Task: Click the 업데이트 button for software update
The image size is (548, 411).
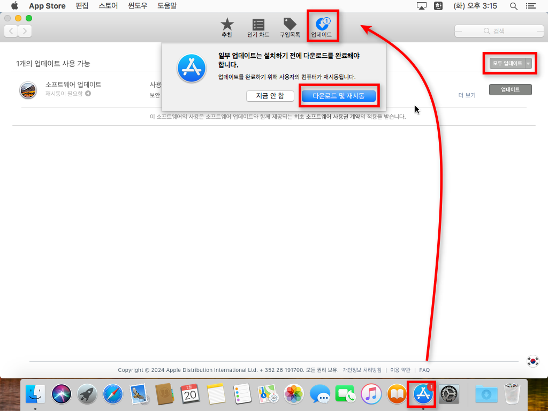Action: 510,89
